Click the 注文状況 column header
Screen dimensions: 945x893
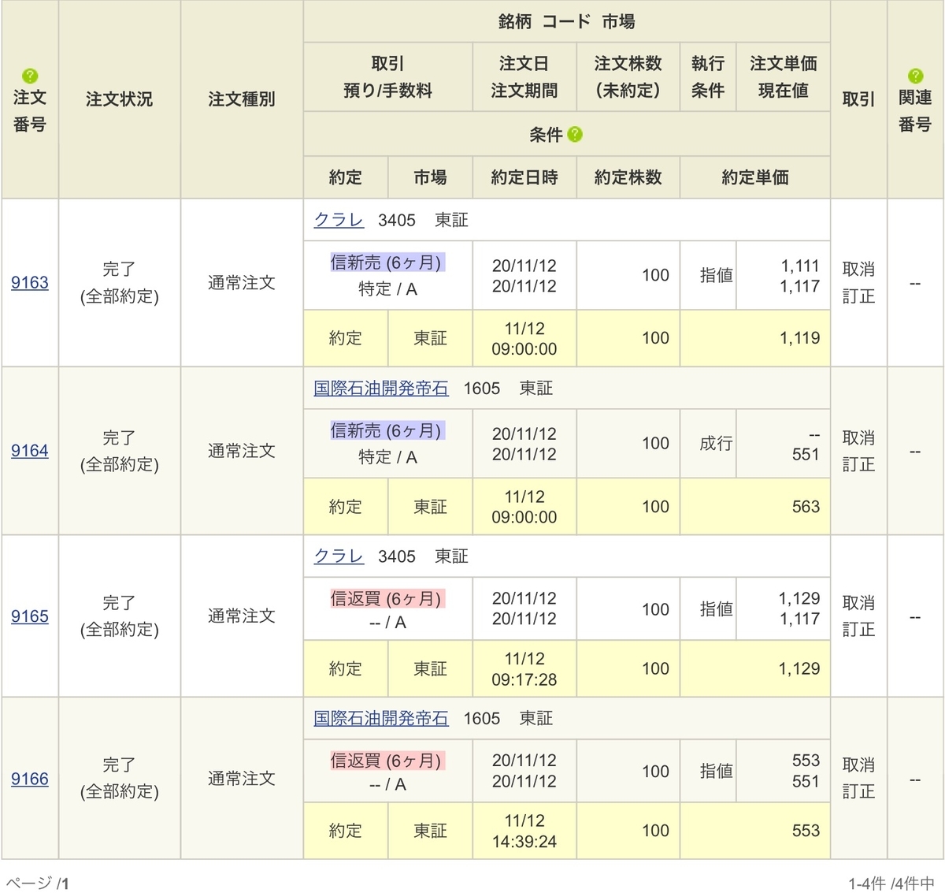(x=120, y=99)
